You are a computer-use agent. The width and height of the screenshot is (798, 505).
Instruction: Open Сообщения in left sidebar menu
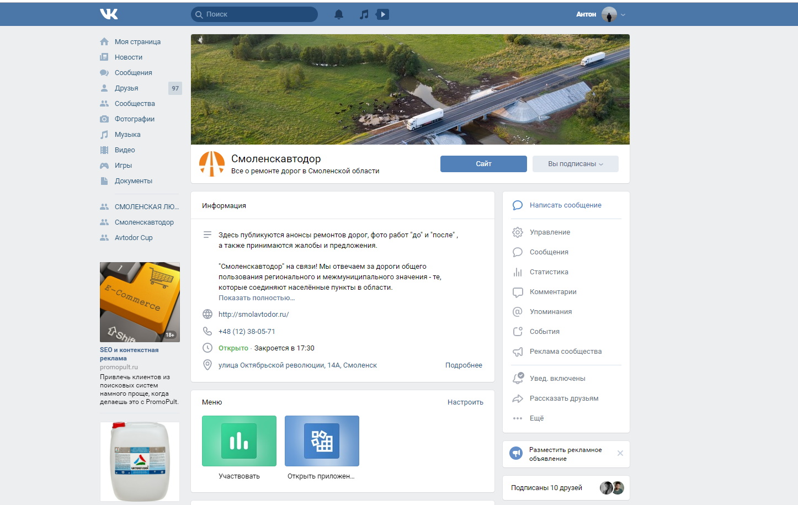133,73
